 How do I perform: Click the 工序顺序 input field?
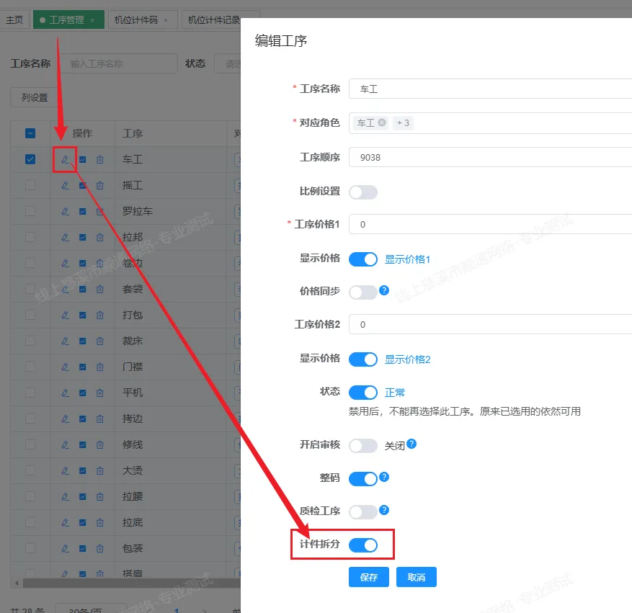tap(490, 157)
